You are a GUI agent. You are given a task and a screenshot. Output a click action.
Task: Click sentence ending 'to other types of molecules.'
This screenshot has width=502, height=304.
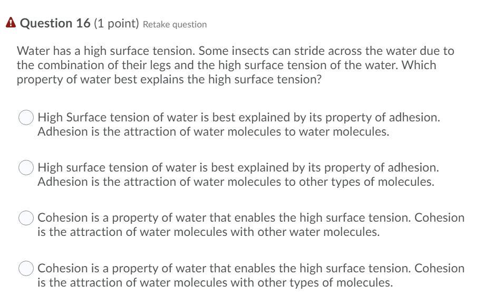(x=236, y=182)
